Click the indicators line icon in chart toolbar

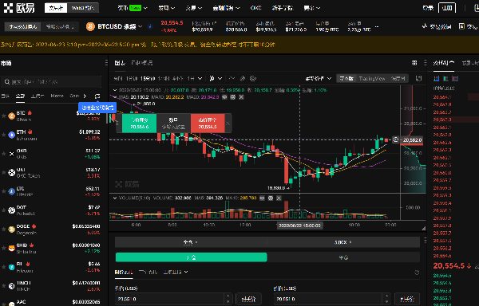coord(232,78)
